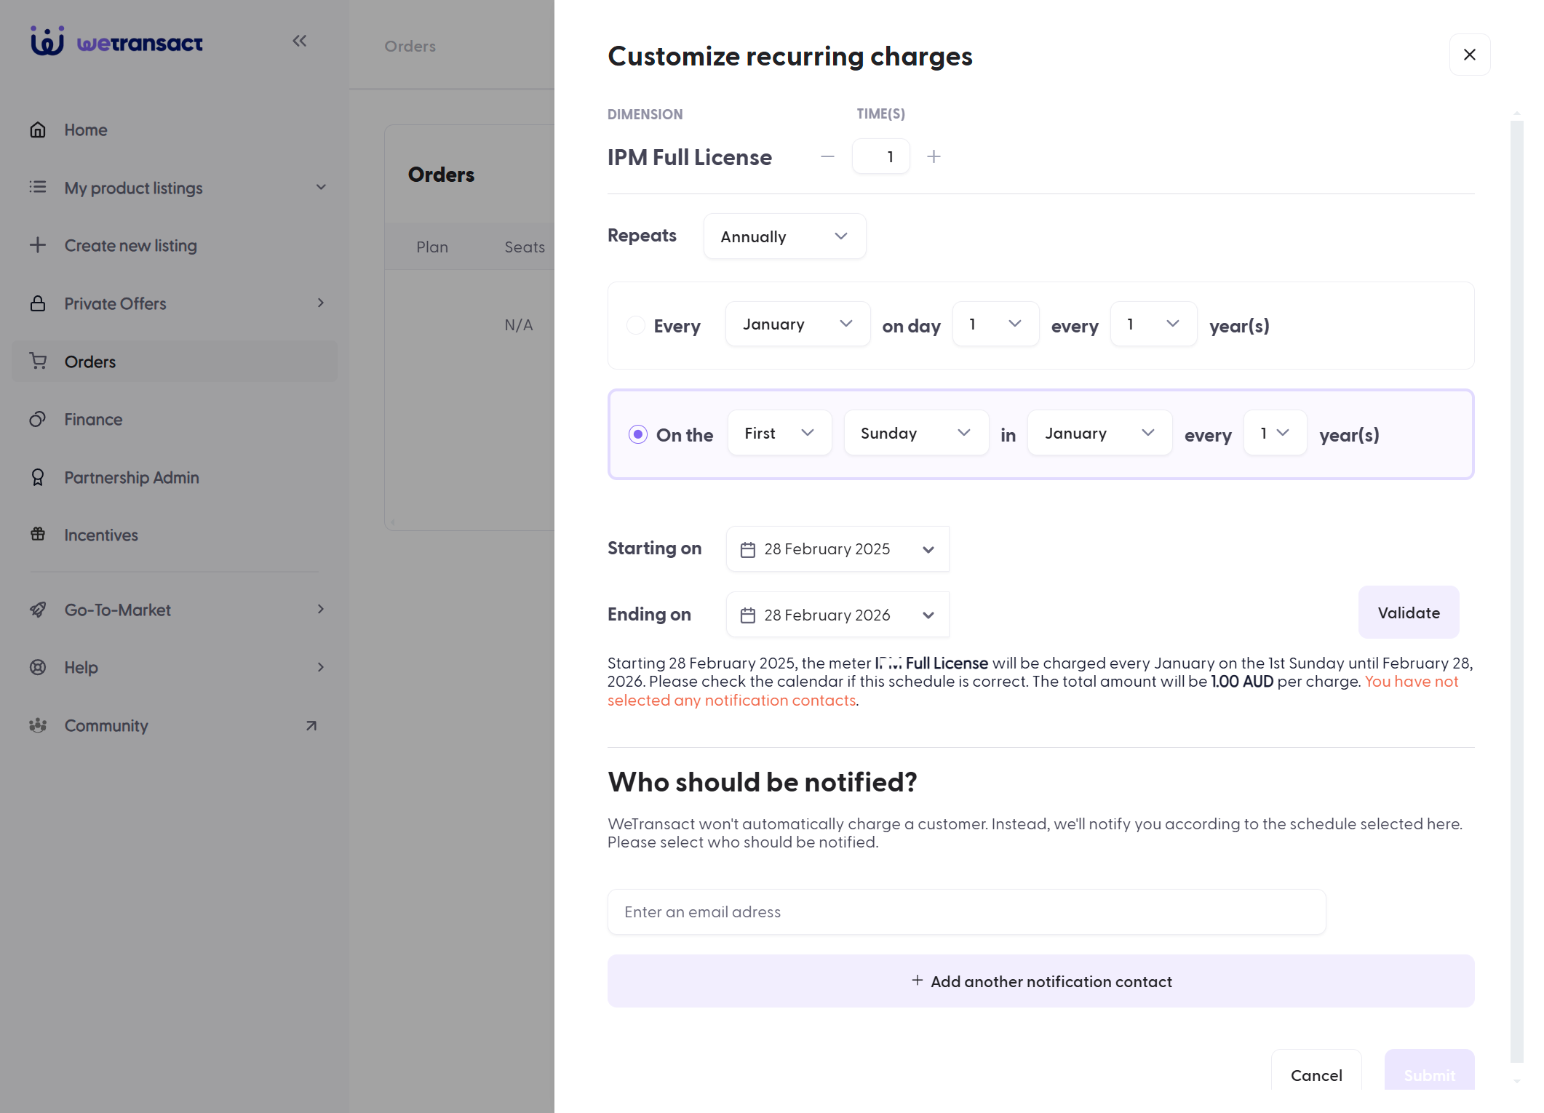Select the Every month-day radio option
The width and height of the screenshot is (1544, 1113).
click(x=636, y=325)
